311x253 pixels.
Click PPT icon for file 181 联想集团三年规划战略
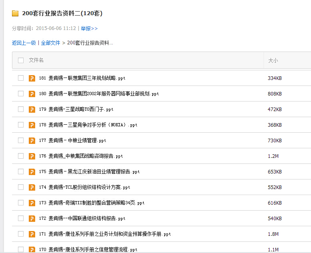(32, 78)
